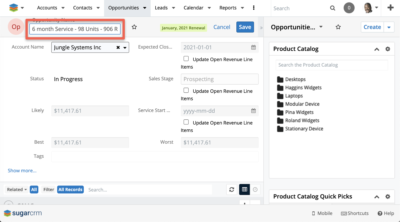
Task: Open the Accounts menu
Action: pyautogui.click(x=47, y=8)
